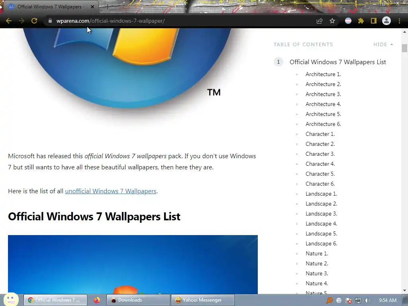Go back to the previous page
408x306 pixels.
pyautogui.click(x=9, y=21)
